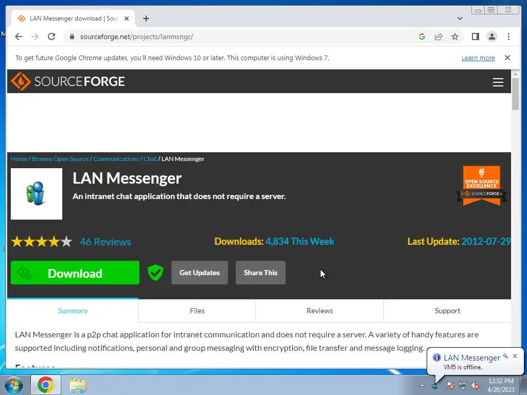Bookmark this tab with the star icon
The height and width of the screenshot is (395, 527).
click(455, 37)
